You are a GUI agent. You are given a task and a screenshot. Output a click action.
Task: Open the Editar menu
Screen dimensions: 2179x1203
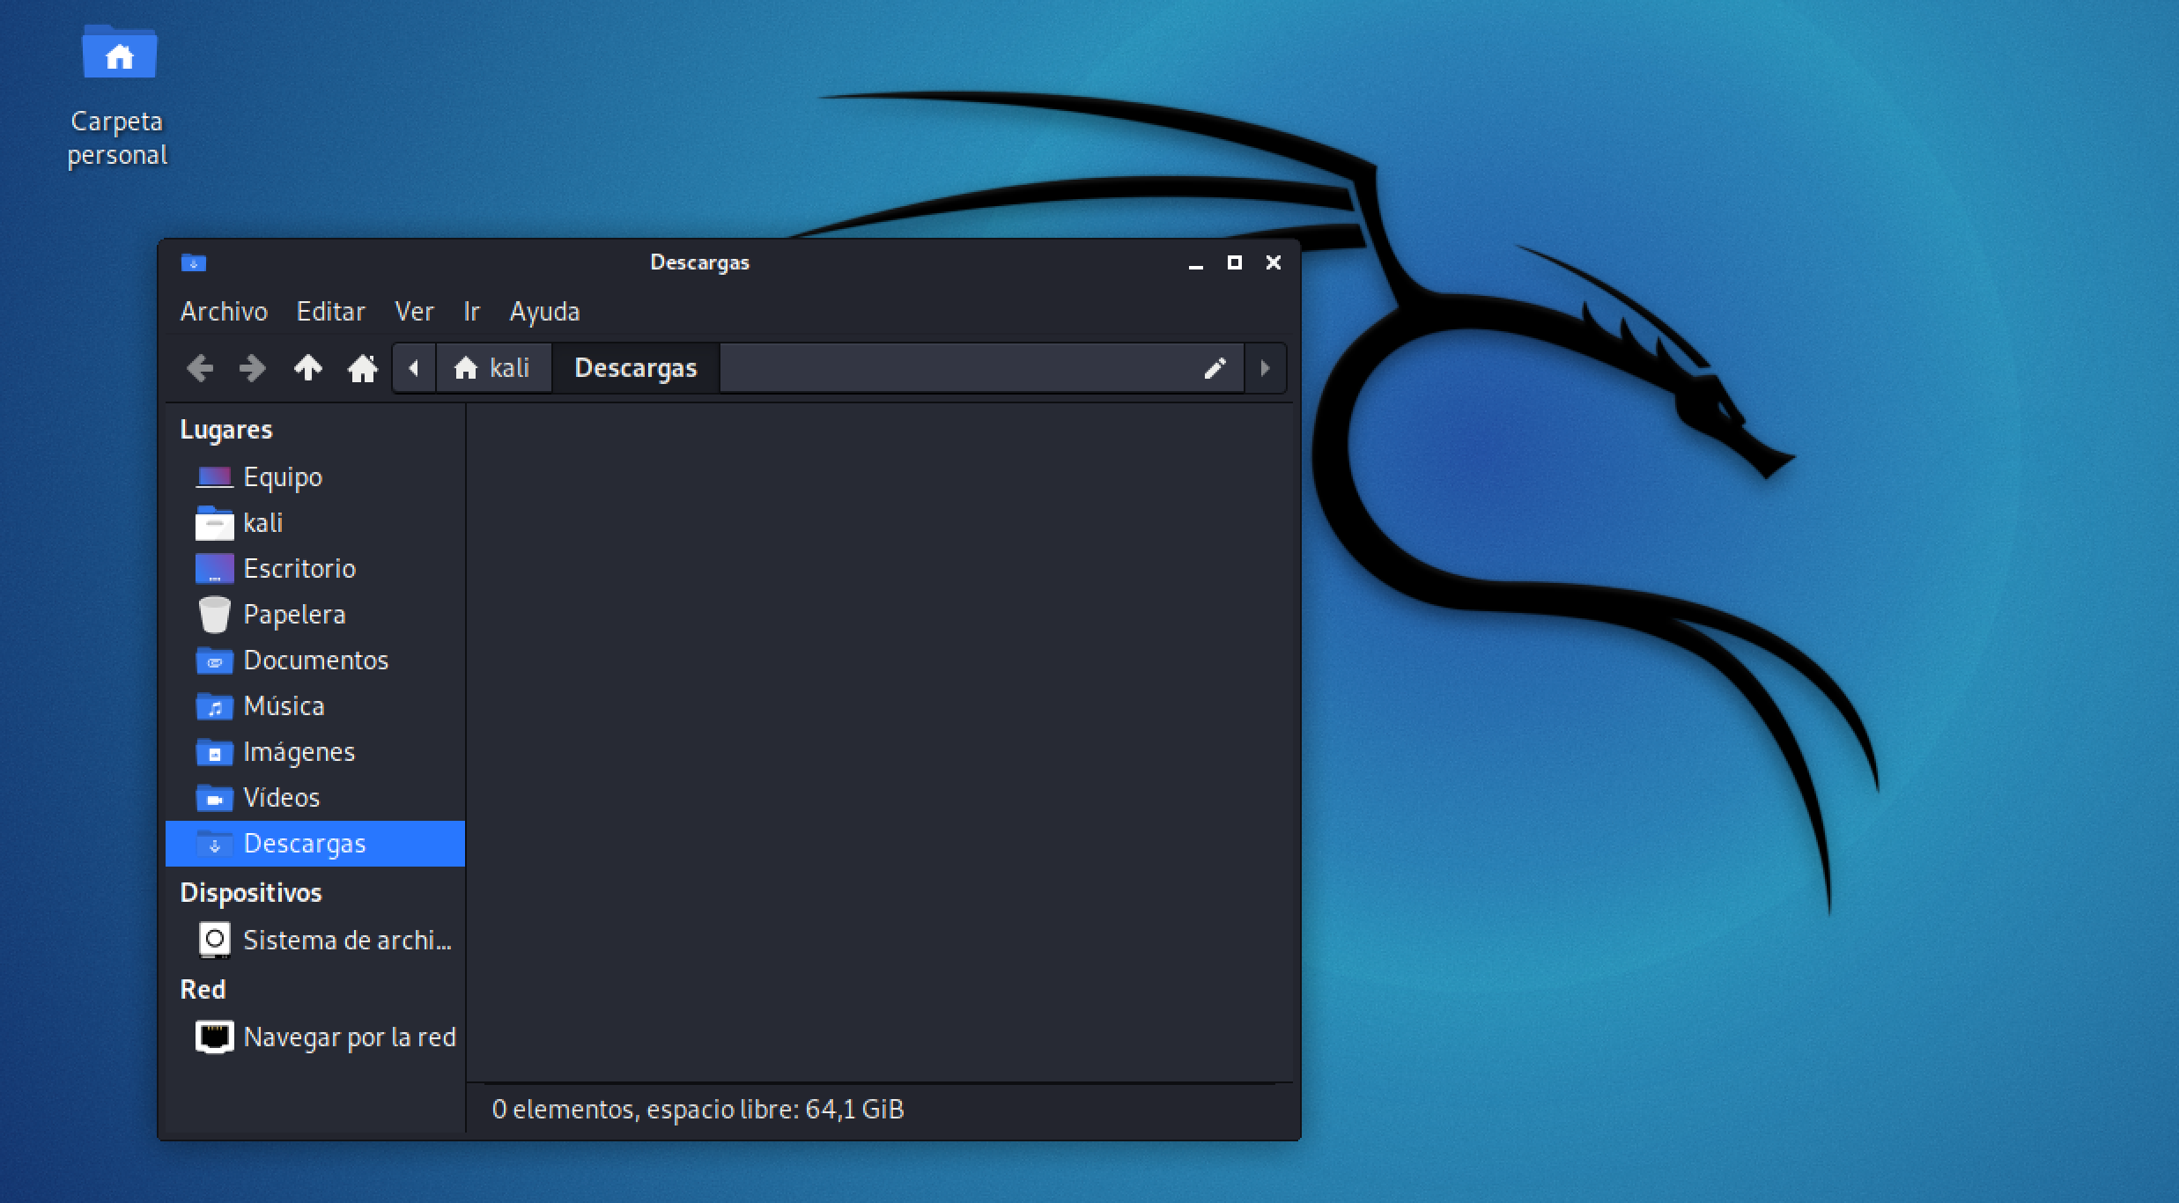coord(330,312)
